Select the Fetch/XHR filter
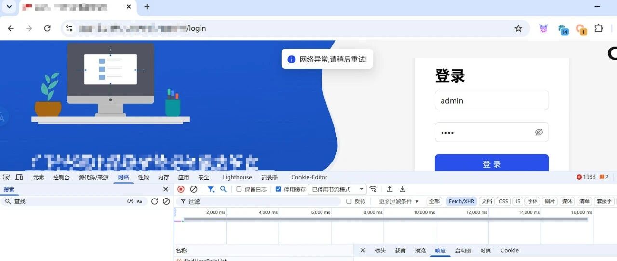The height and width of the screenshot is (261, 617). tap(461, 201)
